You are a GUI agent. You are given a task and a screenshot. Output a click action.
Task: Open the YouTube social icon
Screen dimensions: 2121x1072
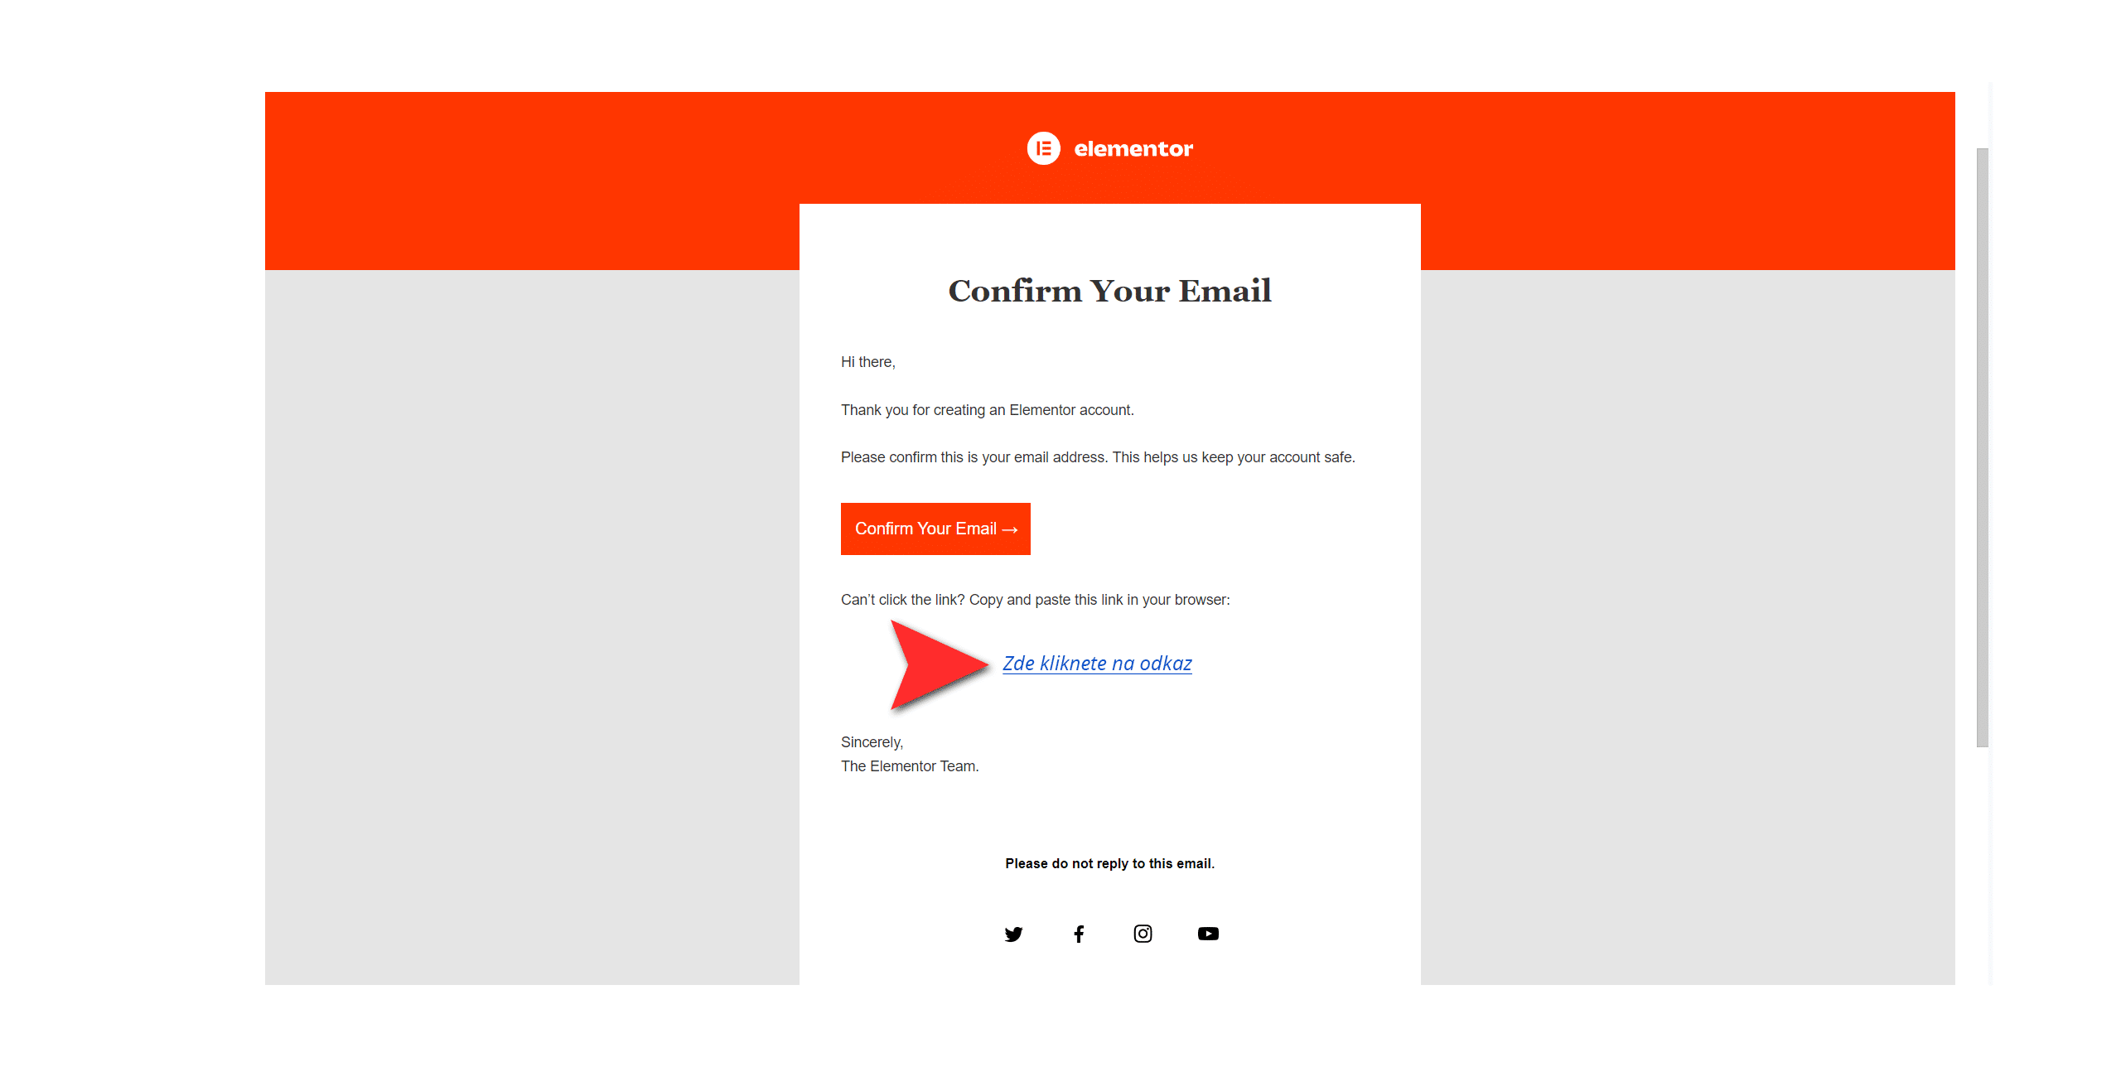(x=1208, y=934)
